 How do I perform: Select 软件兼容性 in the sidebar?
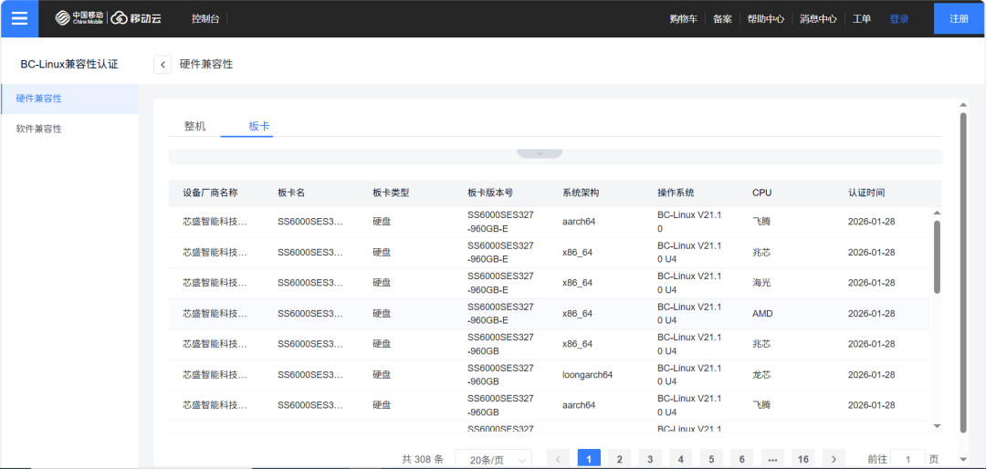69,129
